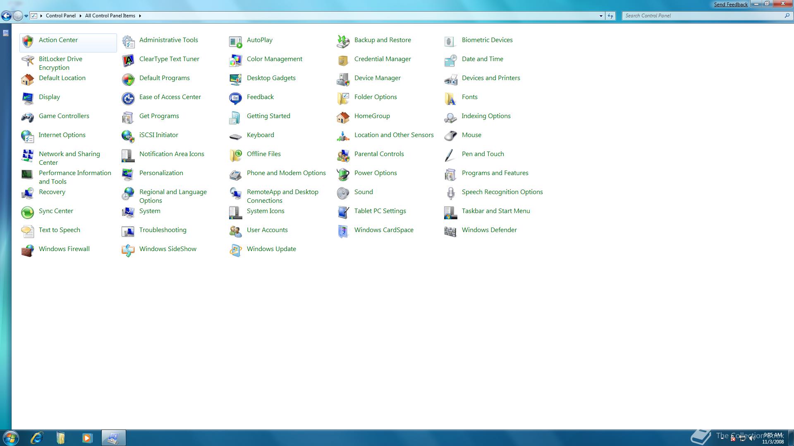Click the Forward navigation button
Screen dimensions: 794x446
point(18,16)
